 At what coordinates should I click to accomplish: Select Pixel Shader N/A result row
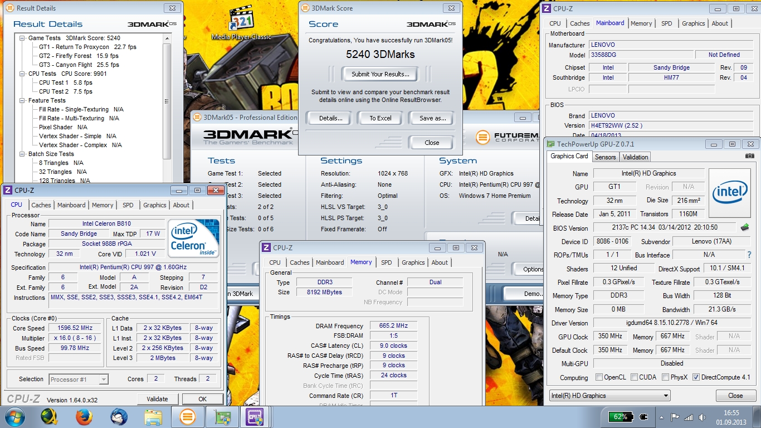click(x=63, y=127)
